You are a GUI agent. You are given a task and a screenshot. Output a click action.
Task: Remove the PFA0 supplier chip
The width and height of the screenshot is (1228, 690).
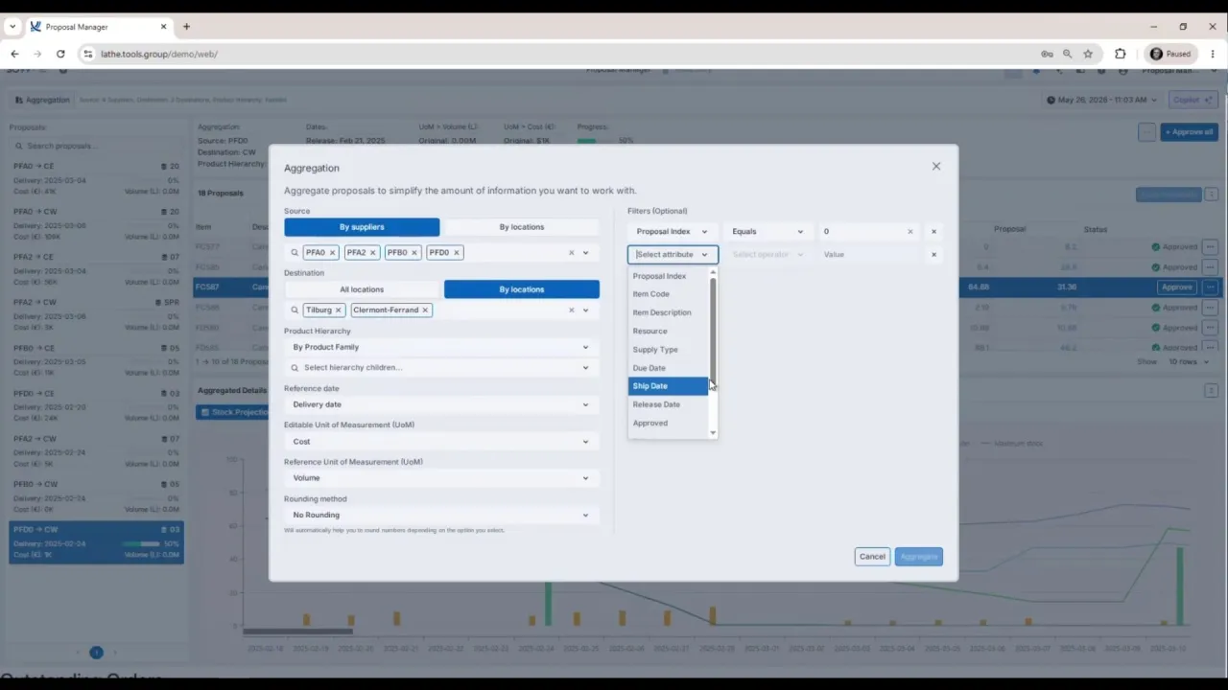coord(332,253)
